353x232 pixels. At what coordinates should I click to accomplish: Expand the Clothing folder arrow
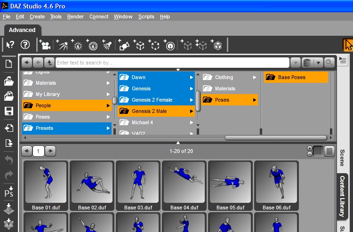[255, 77]
